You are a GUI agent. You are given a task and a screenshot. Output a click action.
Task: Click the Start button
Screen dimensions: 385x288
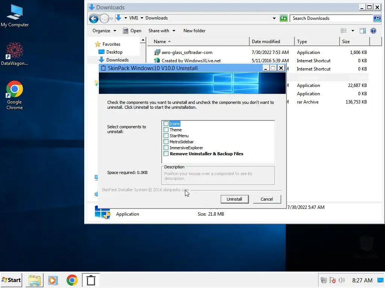11,280
